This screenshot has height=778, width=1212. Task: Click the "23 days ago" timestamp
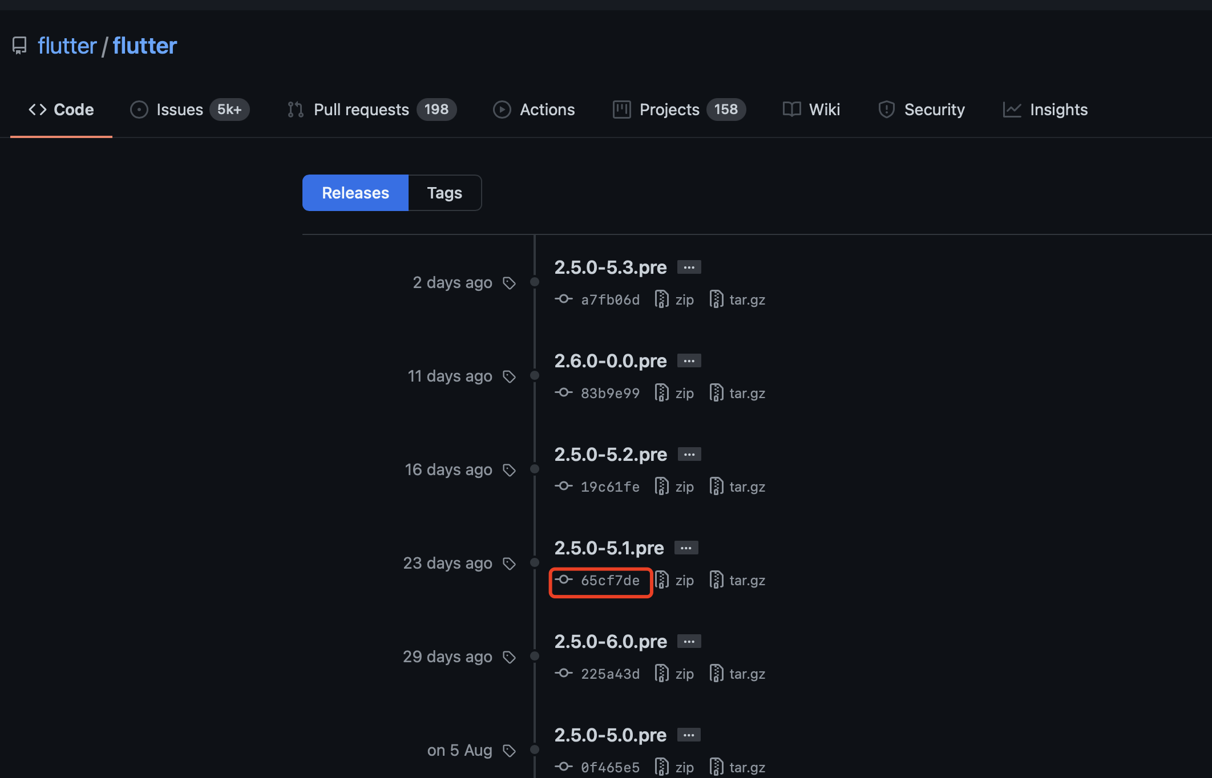448,563
